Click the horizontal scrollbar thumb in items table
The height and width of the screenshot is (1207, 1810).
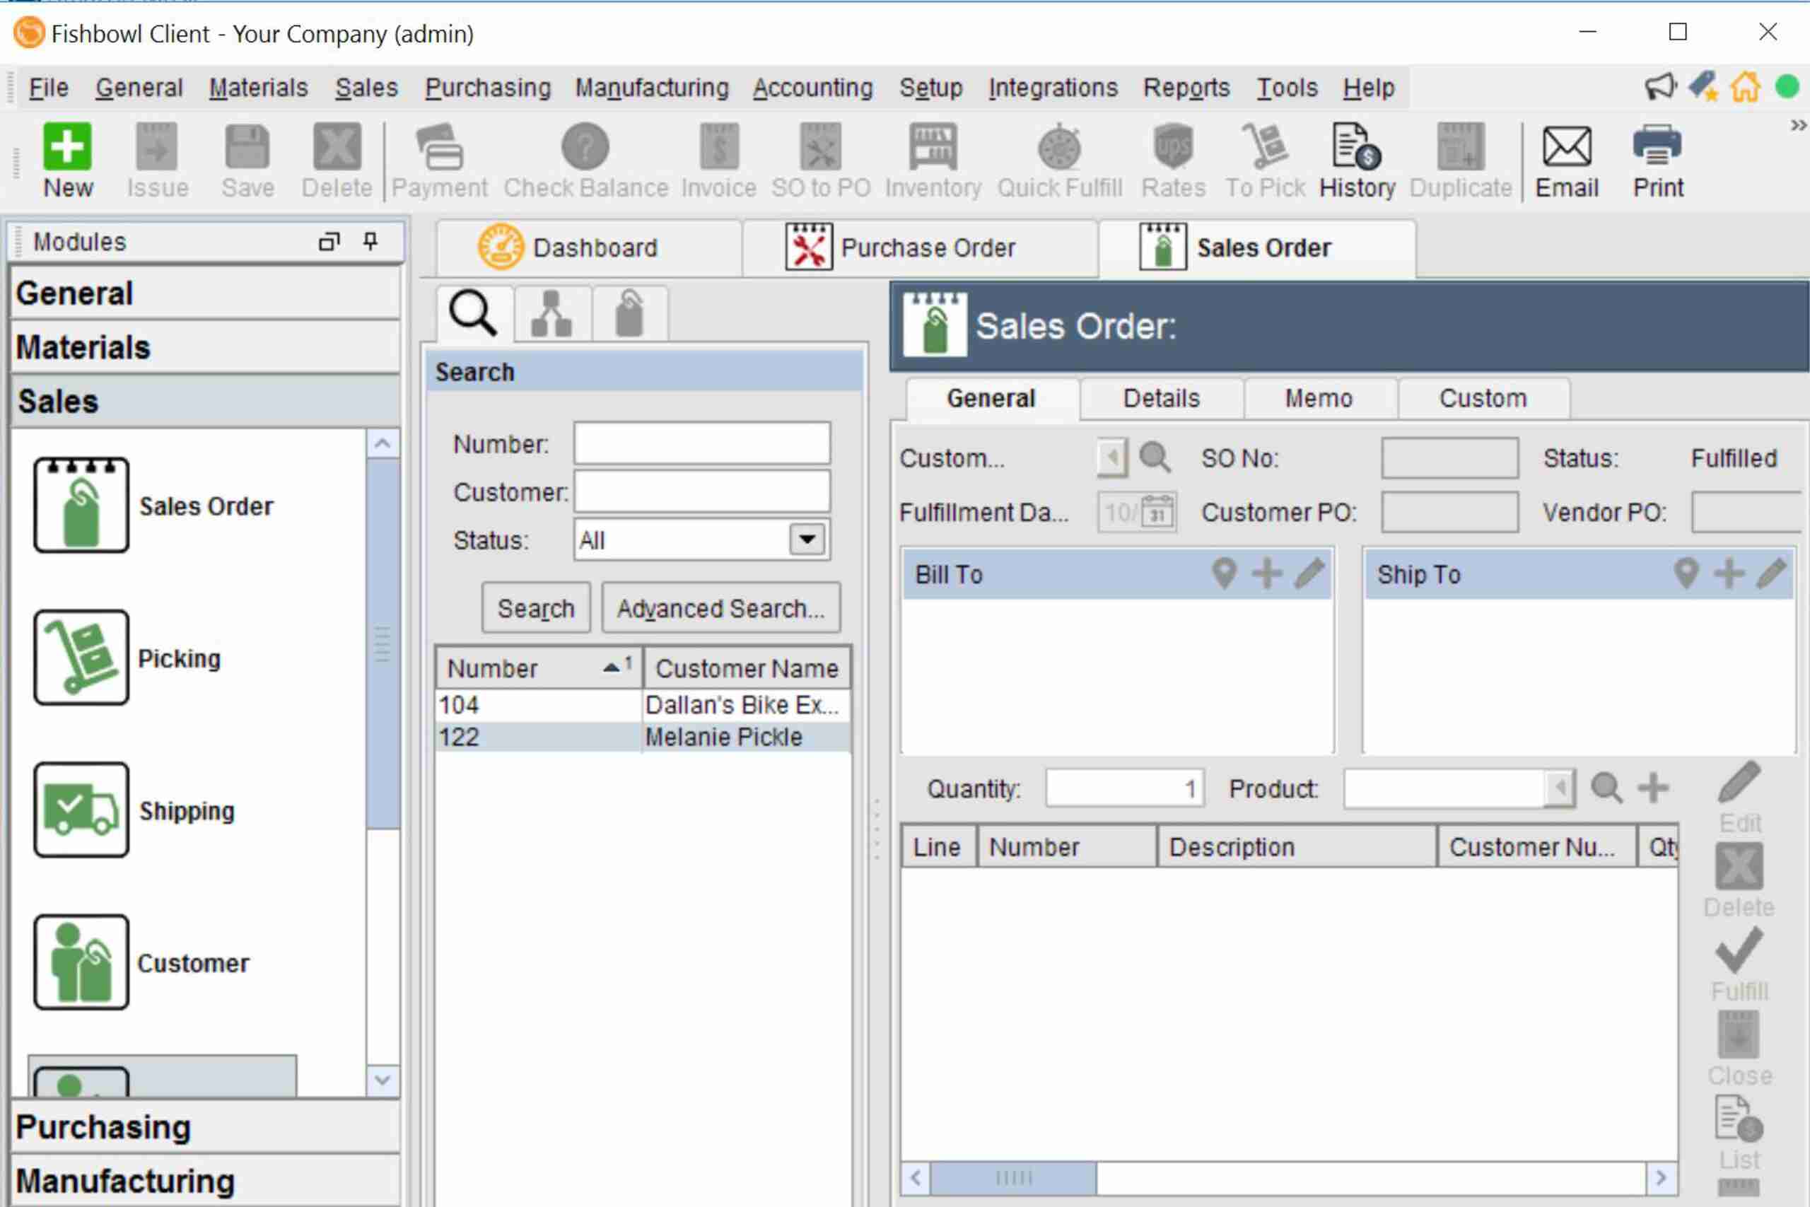coord(1012,1178)
